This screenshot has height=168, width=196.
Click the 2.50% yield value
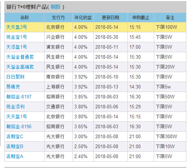pyautogui.click(x=81, y=146)
